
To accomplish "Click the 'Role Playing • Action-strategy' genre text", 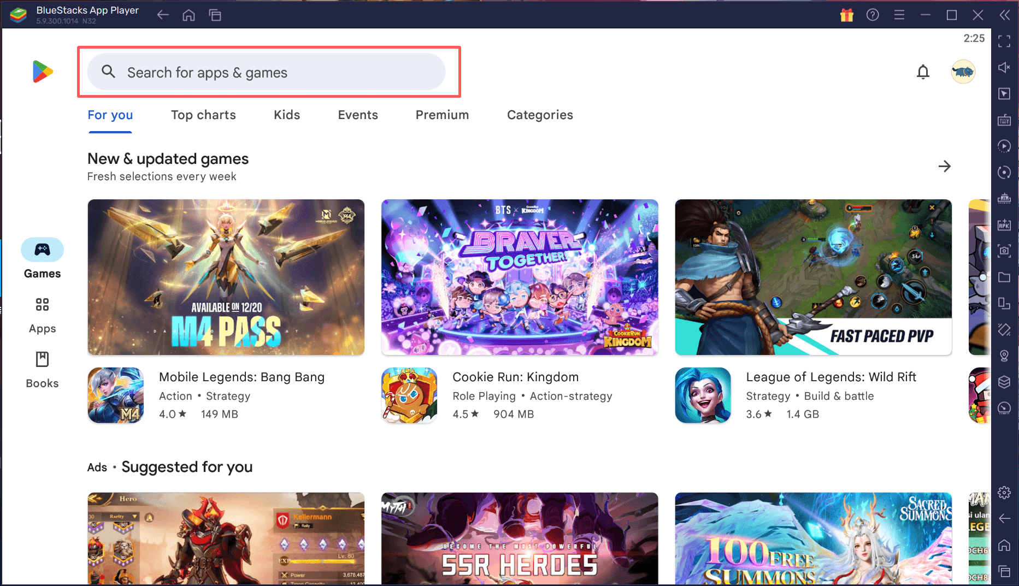I will click(532, 396).
